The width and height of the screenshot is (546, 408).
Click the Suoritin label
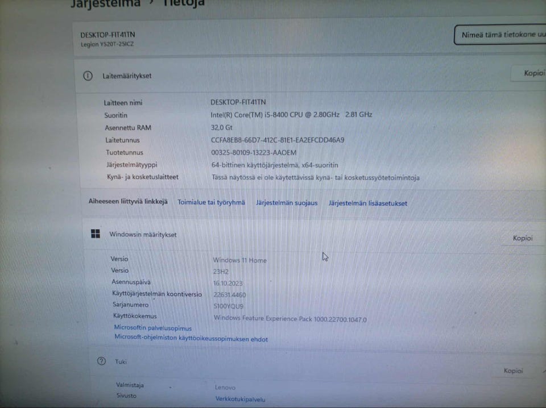(115, 115)
